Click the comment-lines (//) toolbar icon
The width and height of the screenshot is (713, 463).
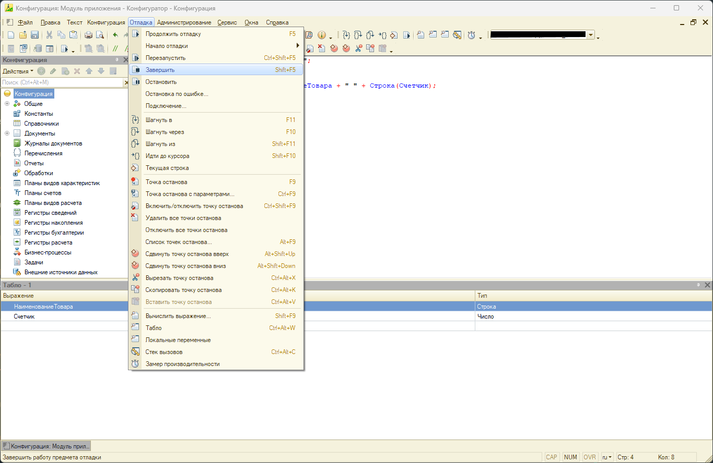coord(115,48)
